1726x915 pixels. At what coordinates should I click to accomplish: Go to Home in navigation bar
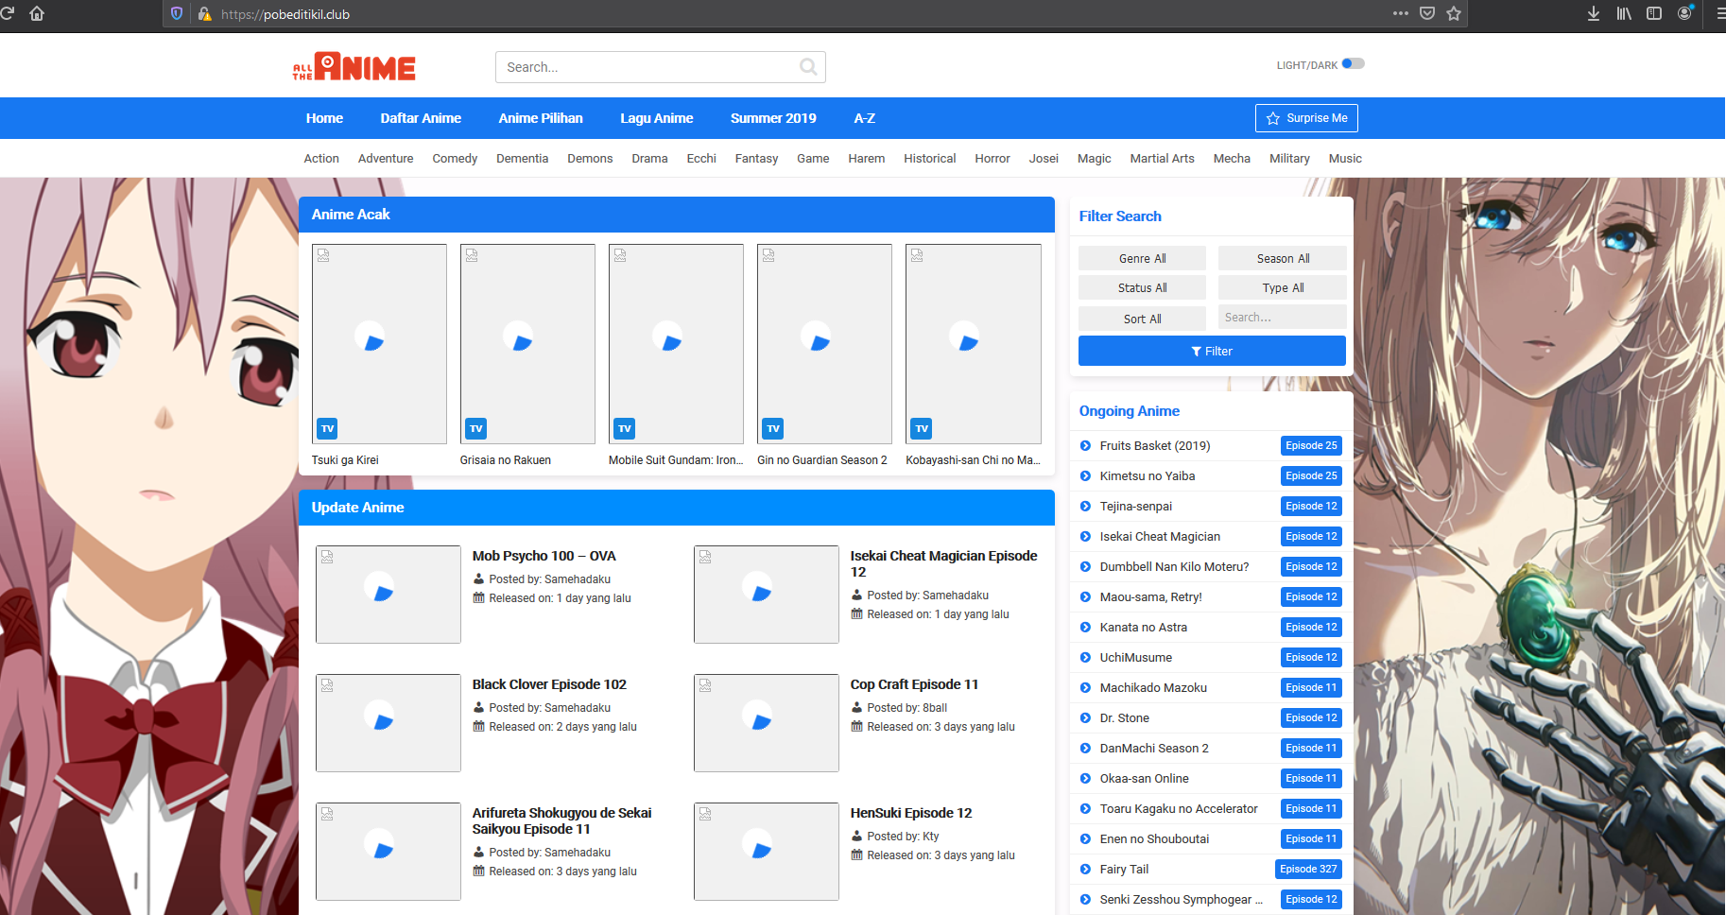click(x=324, y=118)
